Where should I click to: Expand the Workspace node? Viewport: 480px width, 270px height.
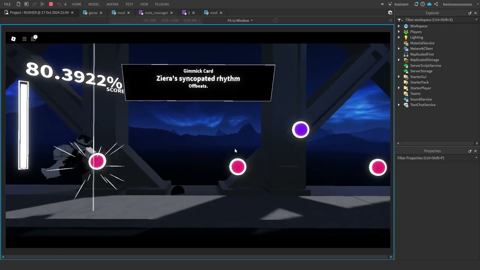click(x=399, y=26)
